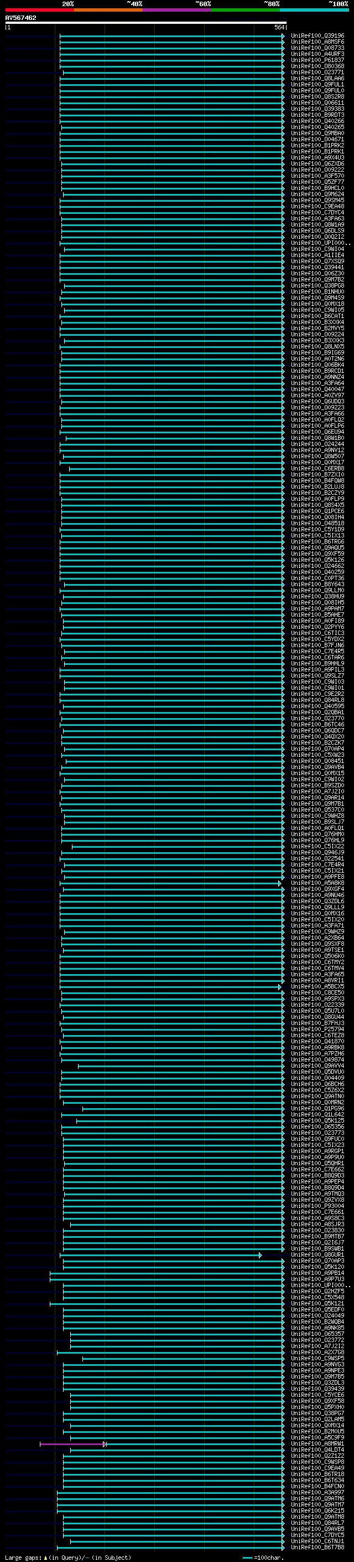Click the white query sequence ruler bar
The width and height of the screenshot is (354, 1562).
pos(145,22)
